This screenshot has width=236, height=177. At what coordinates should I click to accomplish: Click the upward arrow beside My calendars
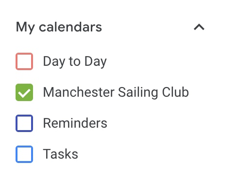[199, 27]
